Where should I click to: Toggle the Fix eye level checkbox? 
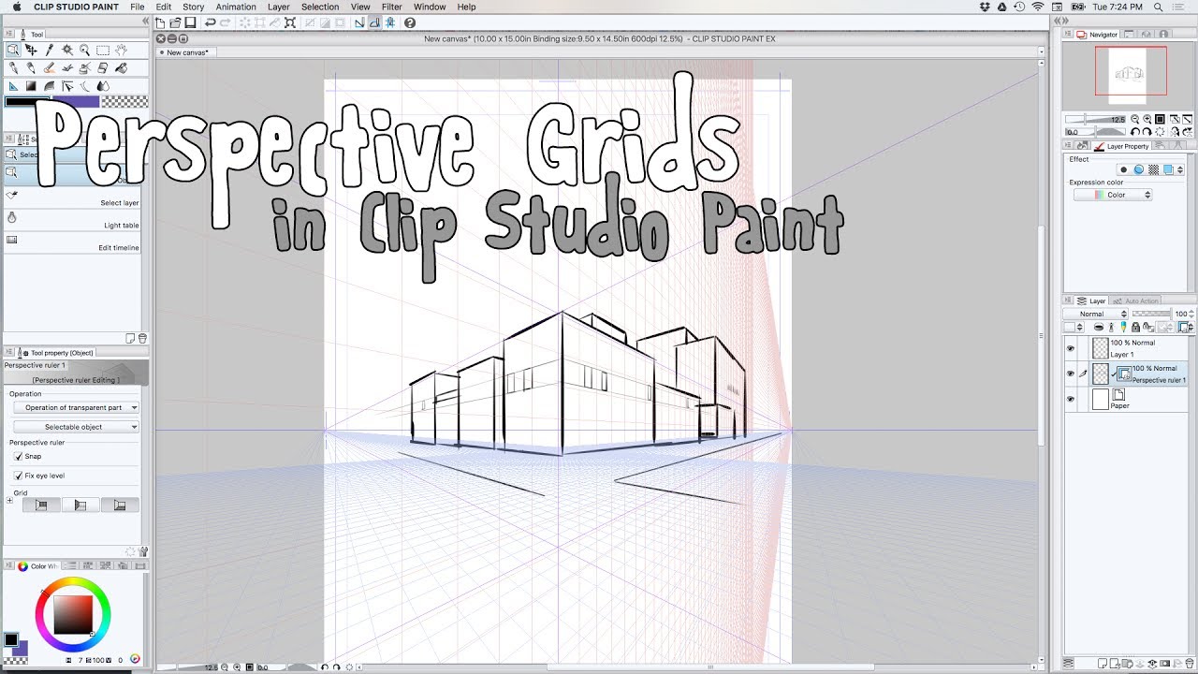tap(18, 476)
